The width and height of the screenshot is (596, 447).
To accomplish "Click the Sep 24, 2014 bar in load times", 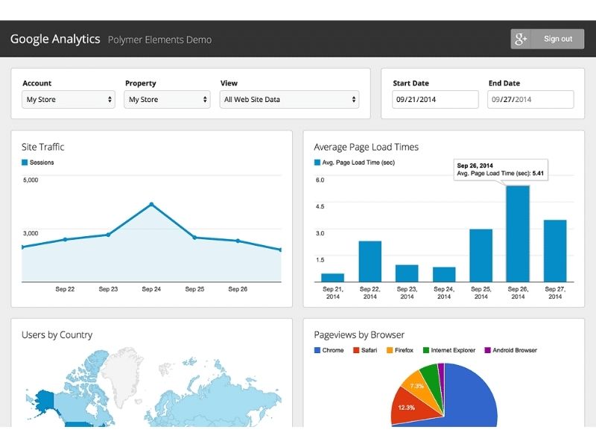I will click(444, 274).
